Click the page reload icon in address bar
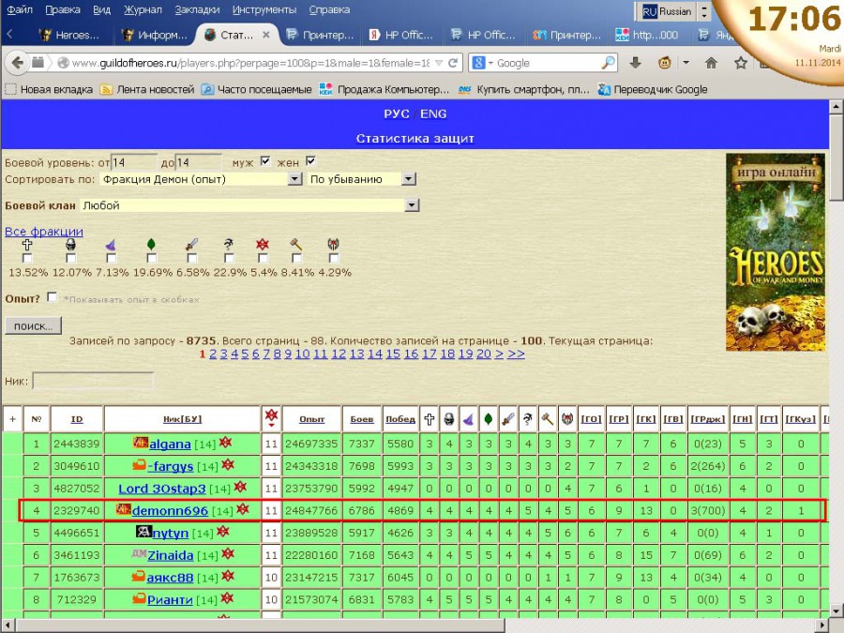This screenshot has height=633, width=844. coord(454,63)
